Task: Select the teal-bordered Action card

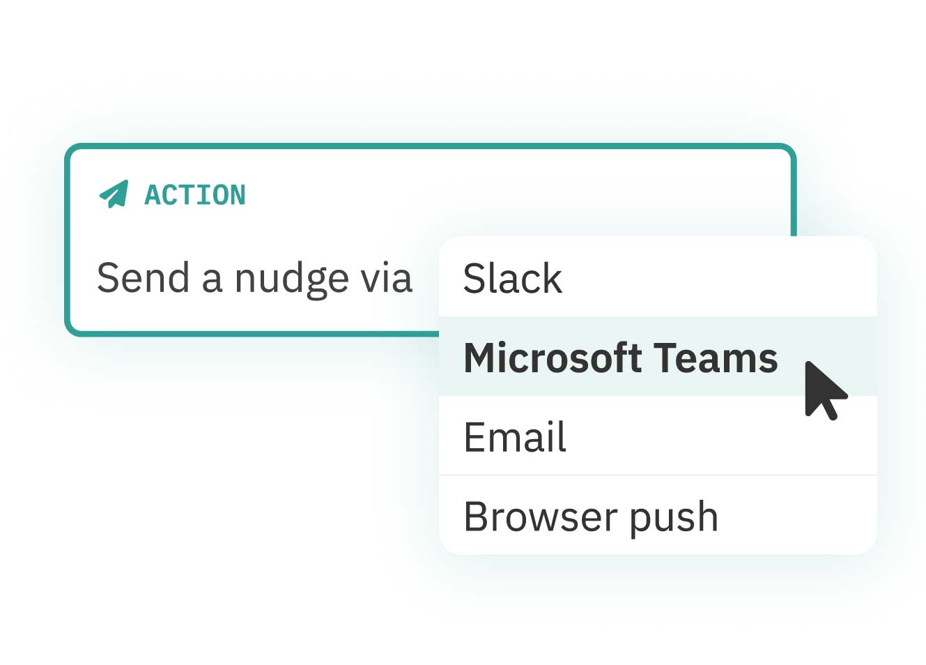Action: pos(430,240)
